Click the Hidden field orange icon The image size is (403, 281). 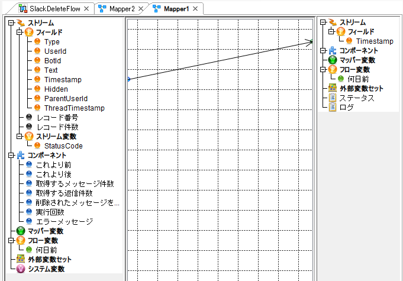pos(37,89)
